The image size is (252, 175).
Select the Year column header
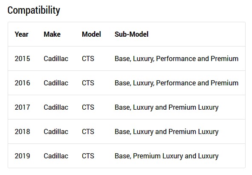(22, 34)
